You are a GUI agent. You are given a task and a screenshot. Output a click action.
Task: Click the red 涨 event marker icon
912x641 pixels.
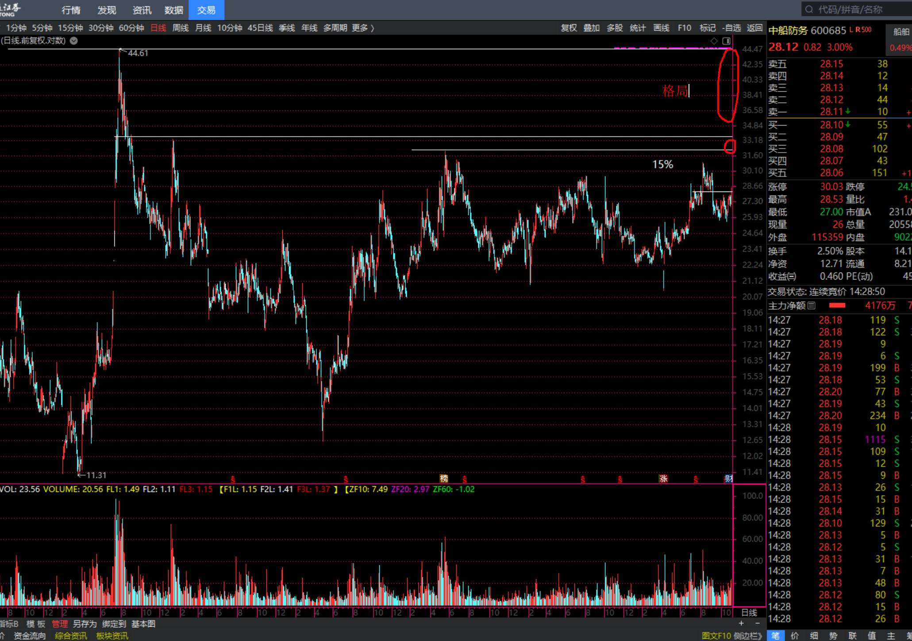[663, 479]
